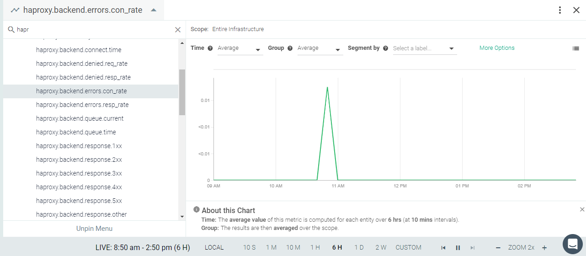The image size is (586, 256).
Task: Click the LOCAL timezone label
Action: (214, 247)
